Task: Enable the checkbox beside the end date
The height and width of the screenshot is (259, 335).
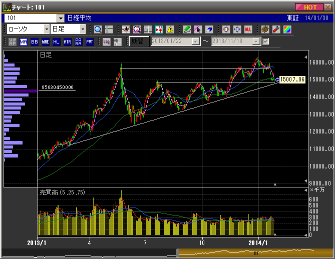Action: click(x=266, y=41)
